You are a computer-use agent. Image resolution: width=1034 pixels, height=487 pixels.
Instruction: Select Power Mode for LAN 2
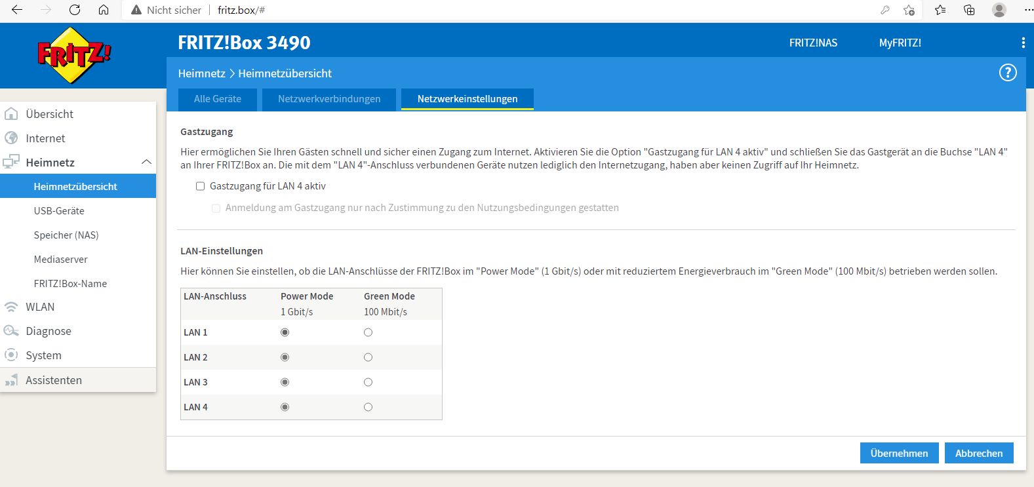tap(285, 357)
